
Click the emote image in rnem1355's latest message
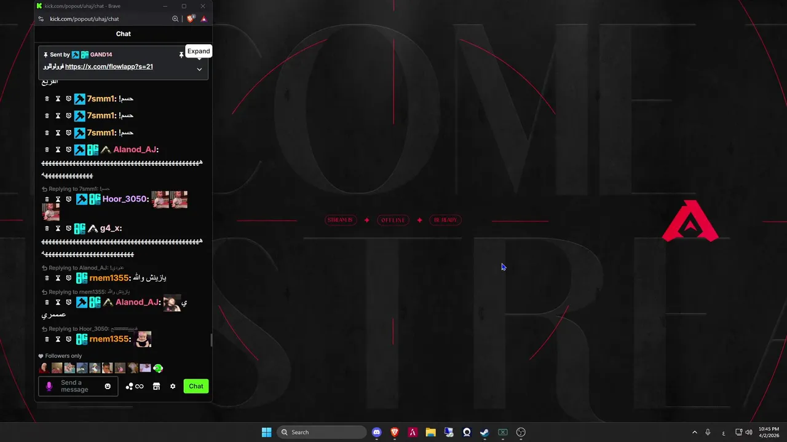(x=143, y=339)
